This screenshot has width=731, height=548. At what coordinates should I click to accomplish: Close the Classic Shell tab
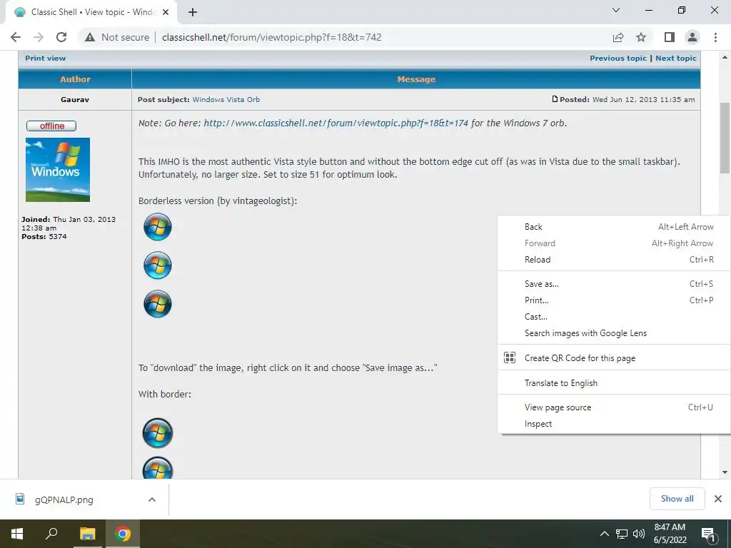166,12
